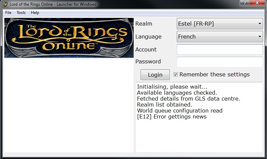The height and width of the screenshot is (159, 267).
Task: Click the Account label
Action: [x=146, y=49]
